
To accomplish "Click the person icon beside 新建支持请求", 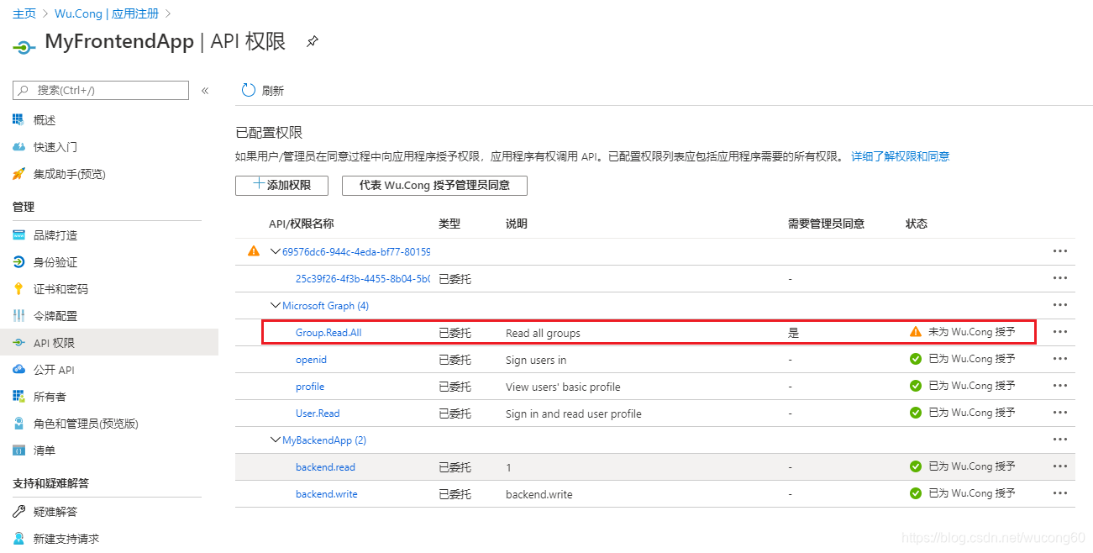I will [x=18, y=539].
